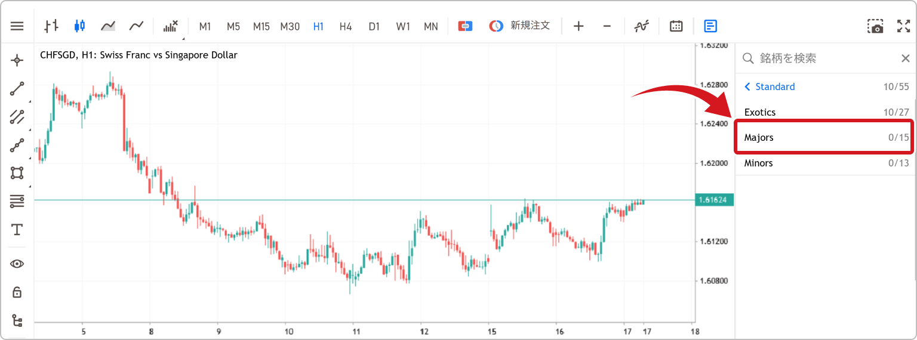The image size is (917, 340).
Task: Open the Majors symbol group
Action: (826, 138)
